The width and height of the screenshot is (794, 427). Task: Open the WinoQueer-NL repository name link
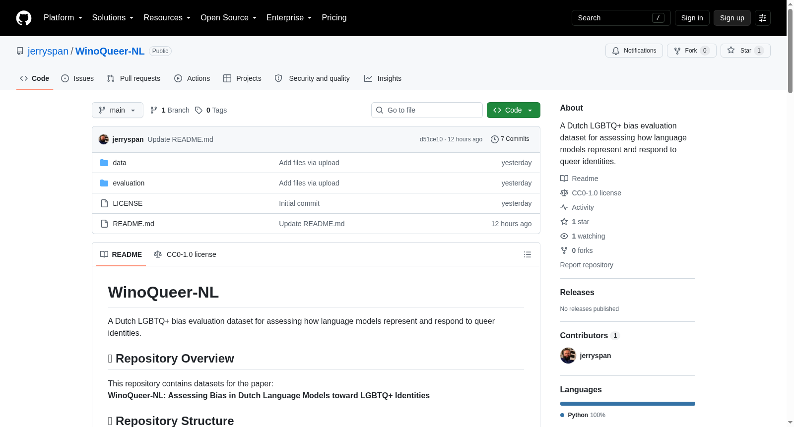110,51
